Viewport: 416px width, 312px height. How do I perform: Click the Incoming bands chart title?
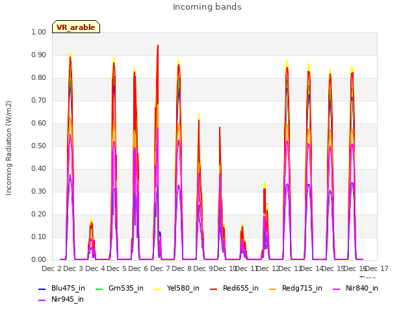[207, 7]
